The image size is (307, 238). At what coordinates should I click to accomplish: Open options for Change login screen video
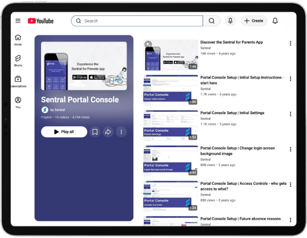coord(290,149)
